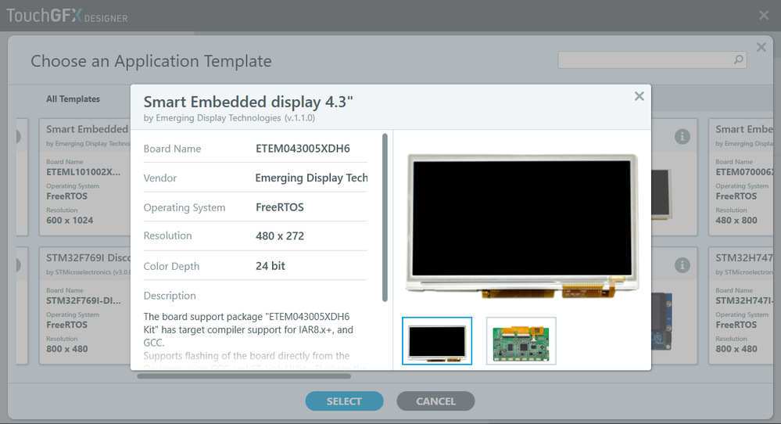Close the Choose an Application Template dialog
Viewport: 781px width, 424px height.
coord(761,48)
